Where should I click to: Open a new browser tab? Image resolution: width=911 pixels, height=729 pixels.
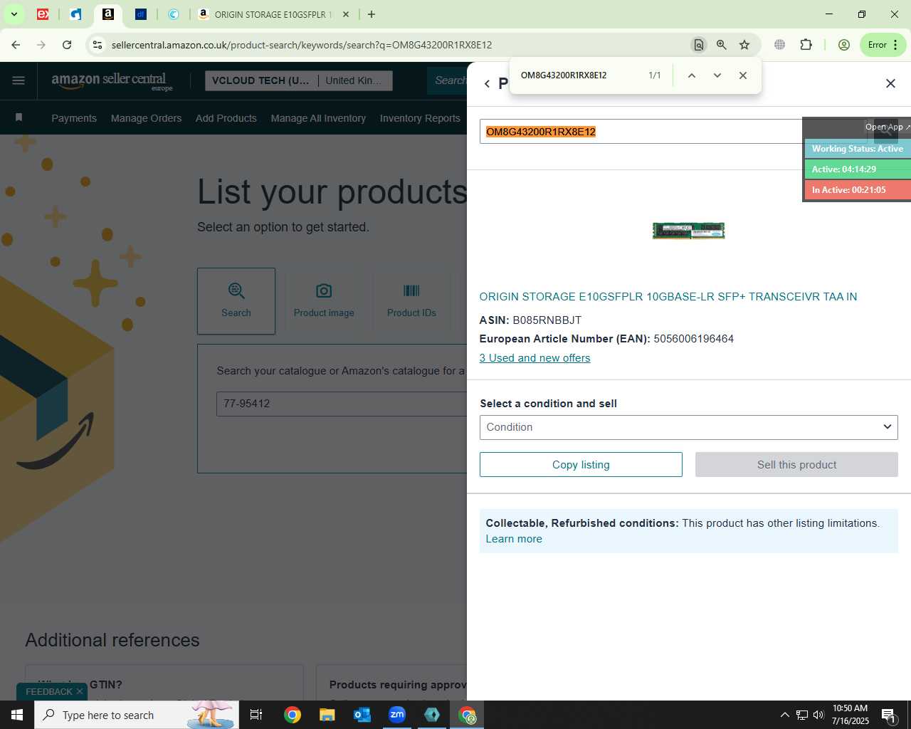(372, 14)
